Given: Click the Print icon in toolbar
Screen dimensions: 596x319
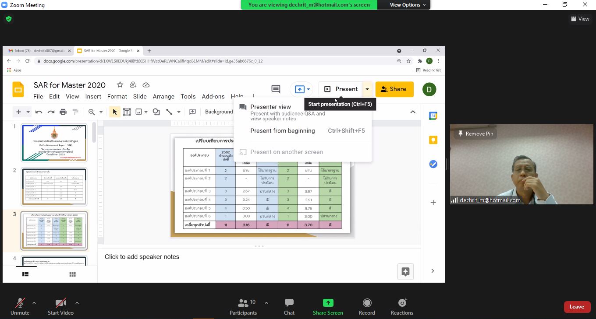Looking at the screenshot, I should coord(63,112).
